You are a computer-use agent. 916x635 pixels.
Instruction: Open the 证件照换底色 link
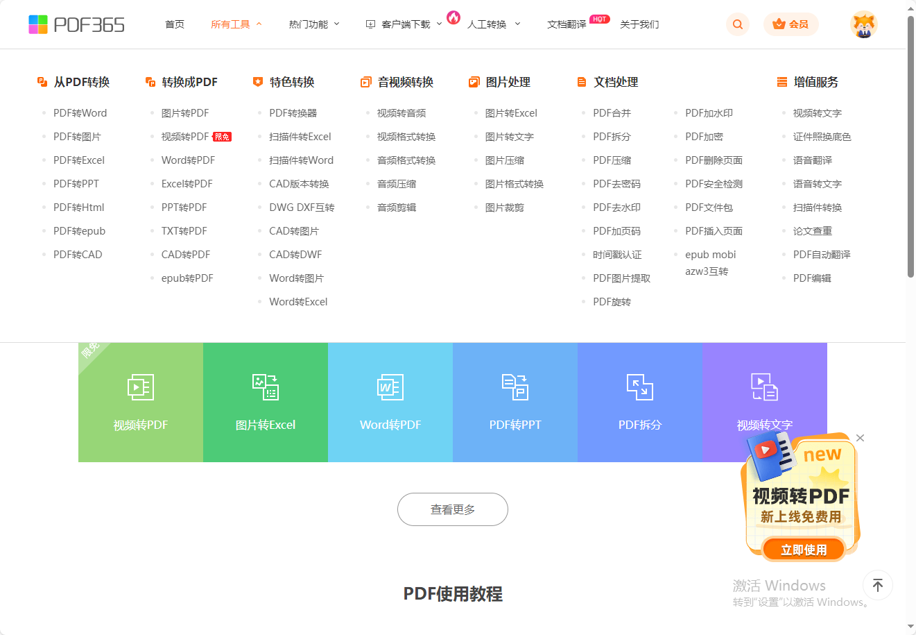pyautogui.click(x=822, y=137)
